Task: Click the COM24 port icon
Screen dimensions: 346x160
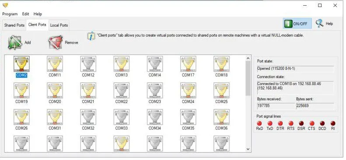Action: point(188,90)
